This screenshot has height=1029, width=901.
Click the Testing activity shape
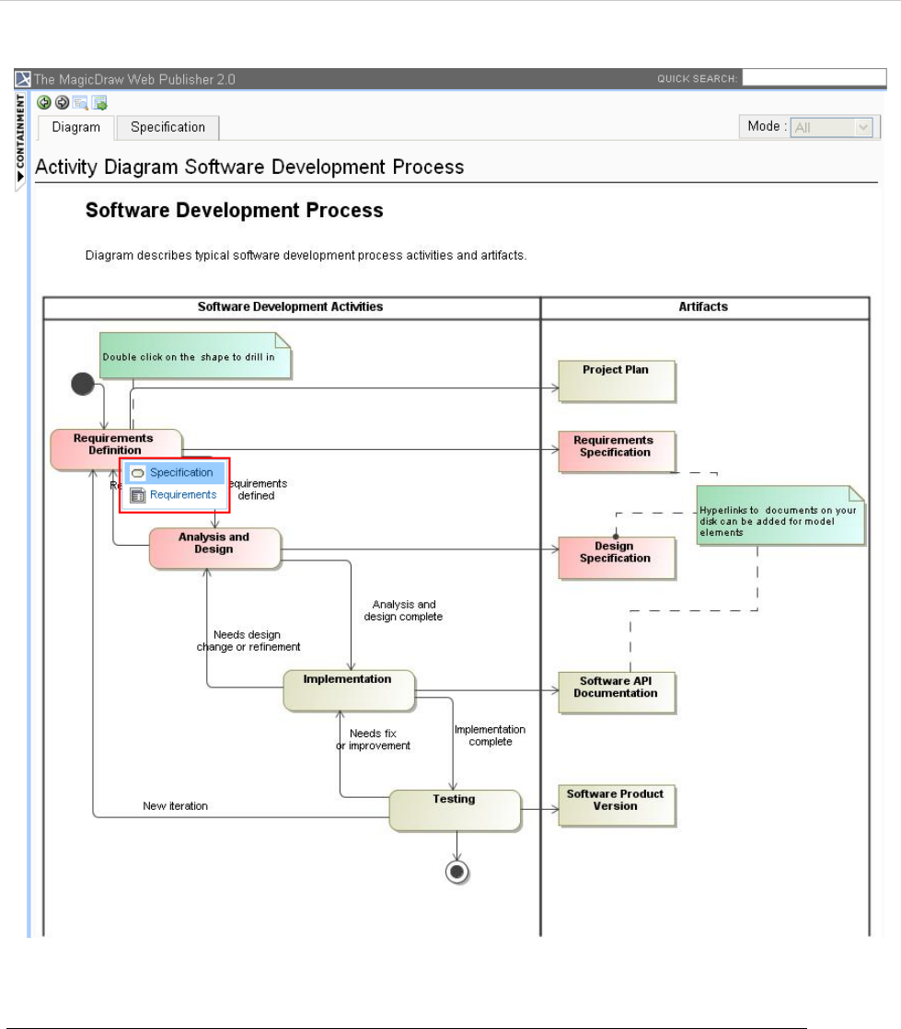456,811
